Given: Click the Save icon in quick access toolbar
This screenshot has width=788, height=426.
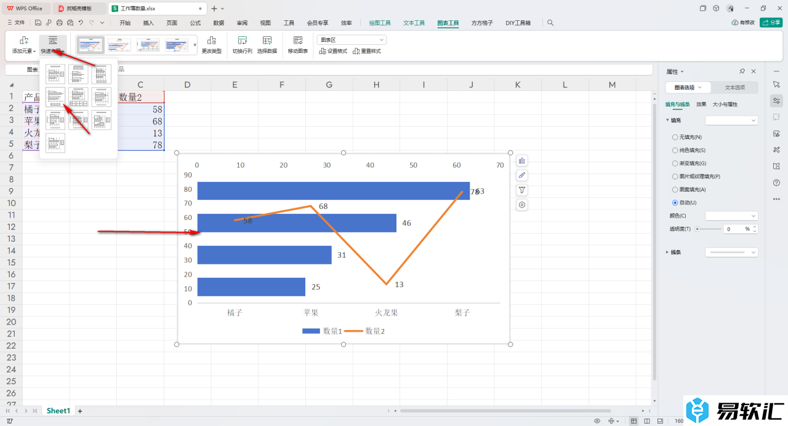Looking at the screenshot, I should 38,23.
